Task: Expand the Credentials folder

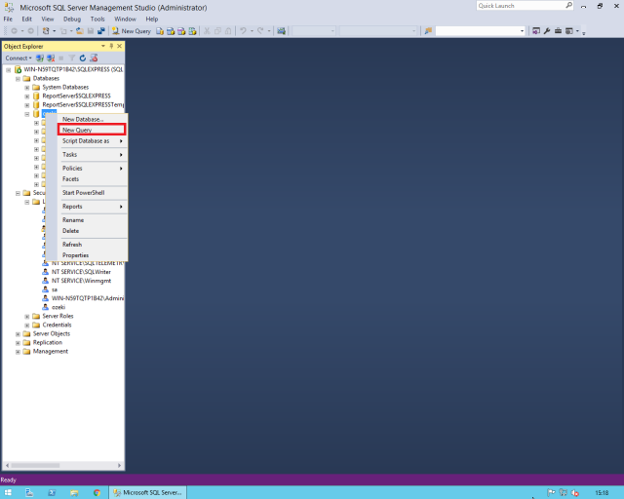Action: point(27,326)
